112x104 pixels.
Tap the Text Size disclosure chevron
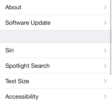tap(105, 81)
